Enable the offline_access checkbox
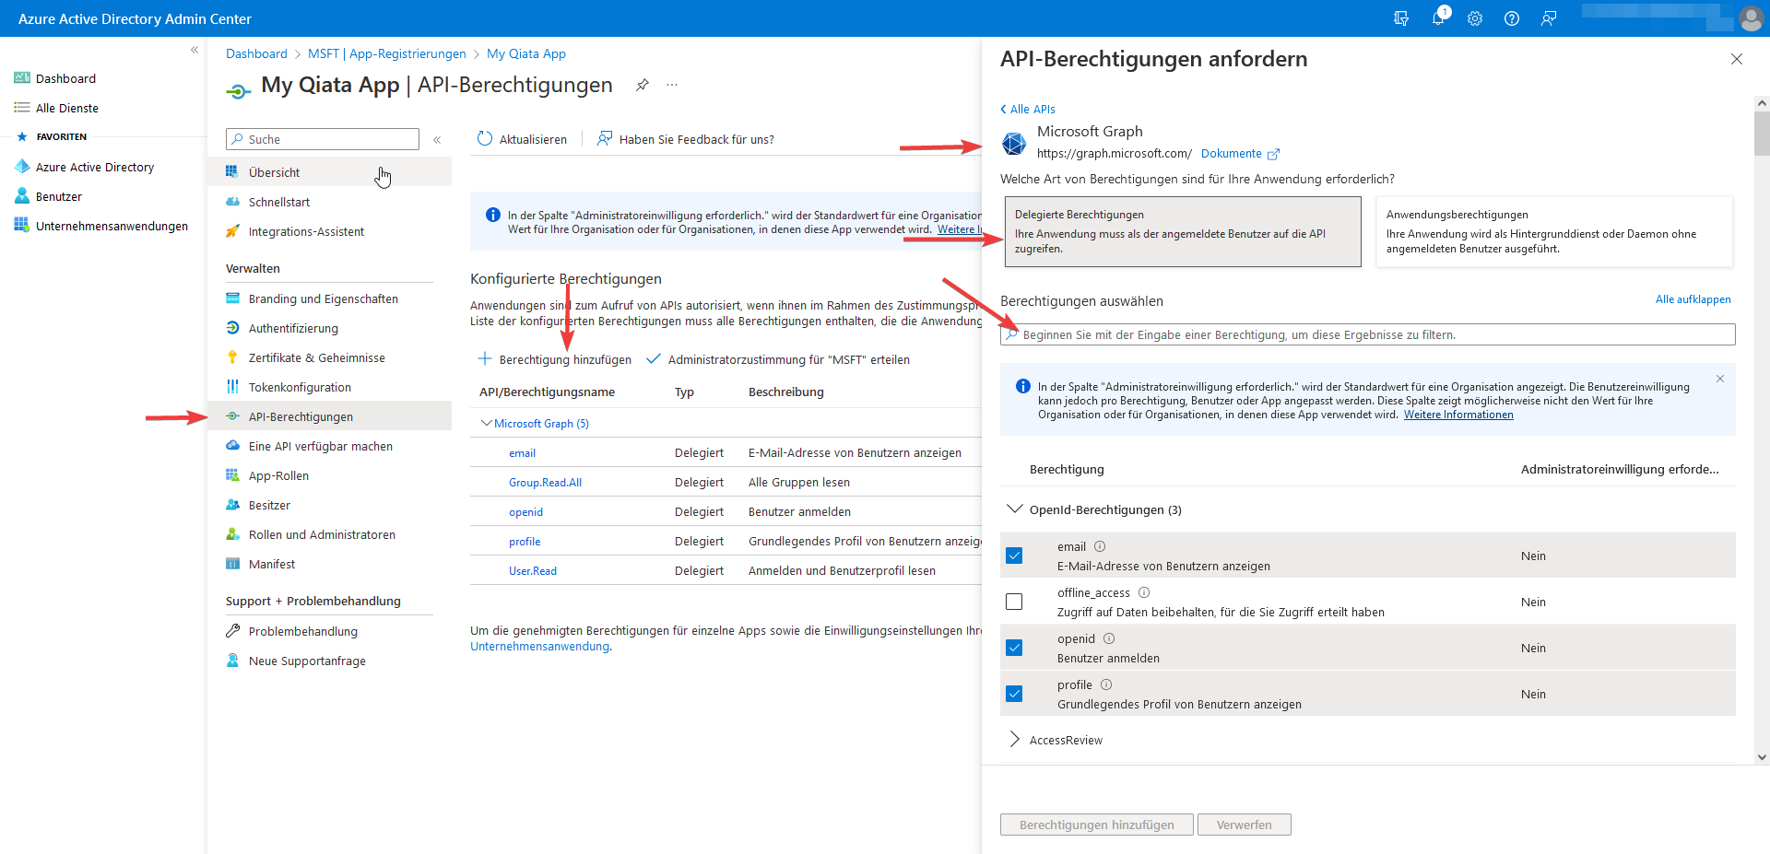Screen dimensions: 1770x854 [x=1015, y=601]
